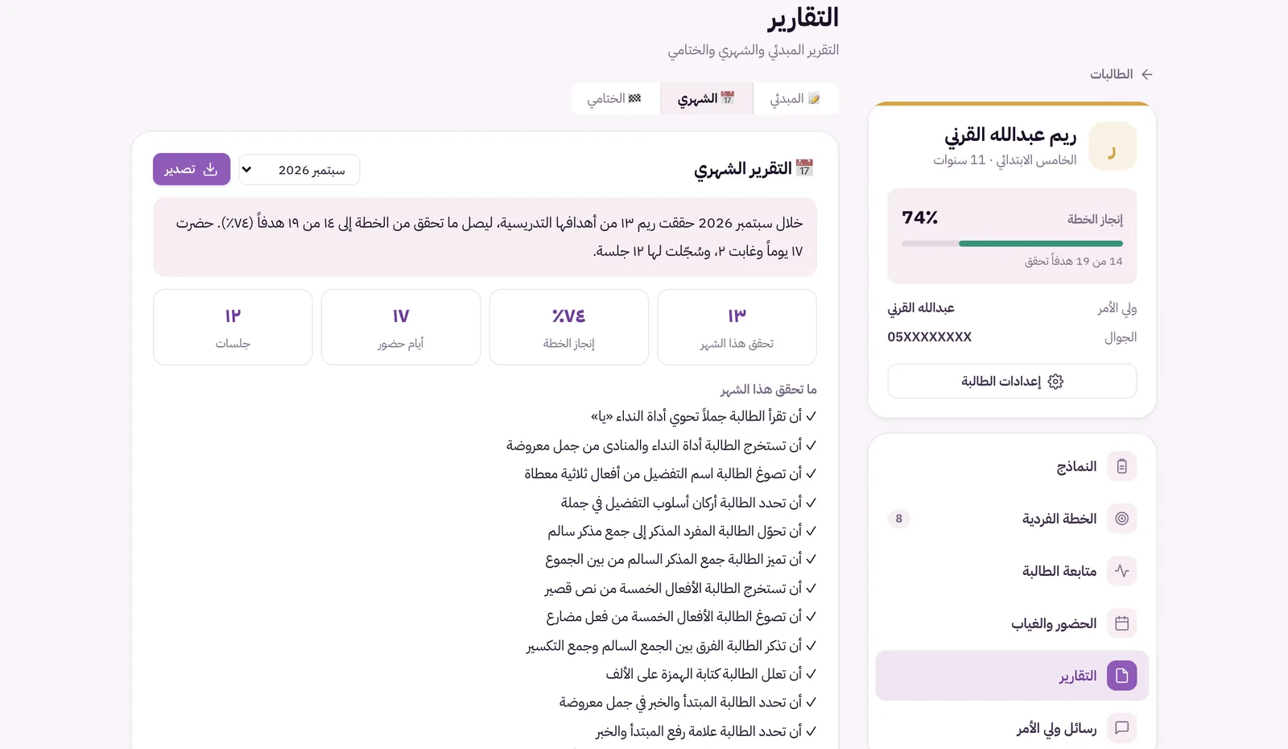
Task: Click the الخطة الفردية target icon
Action: [1122, 519]
